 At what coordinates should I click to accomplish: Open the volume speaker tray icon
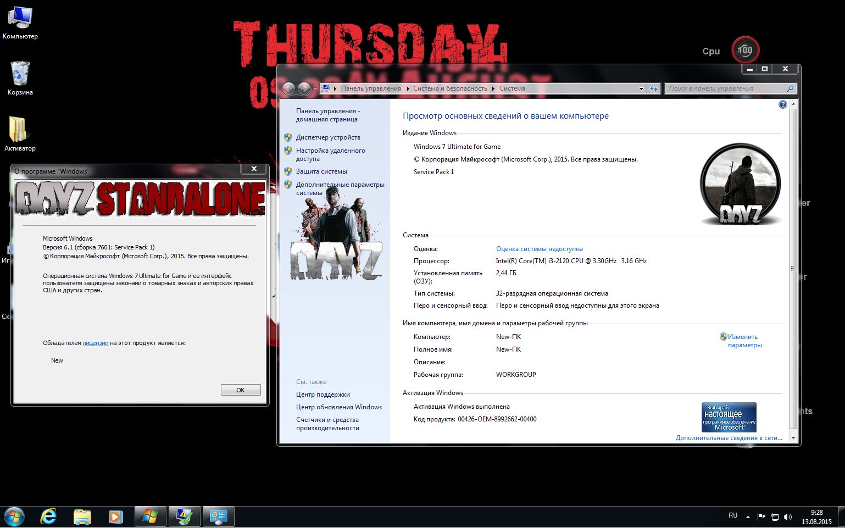pyautogui.click(x=788, y=516)
